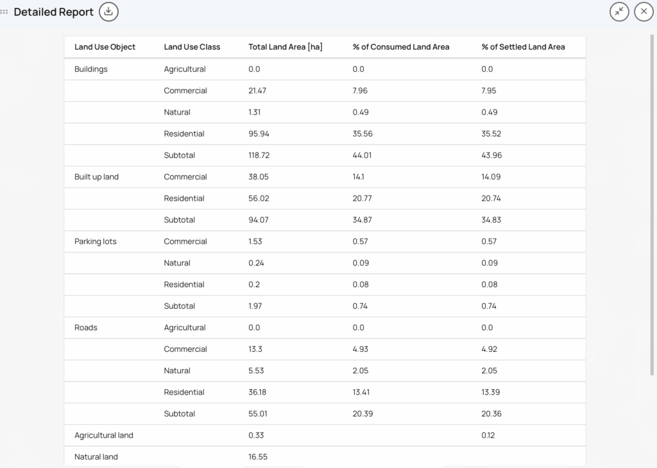Click the Detailed Report title text
Viewport: 657px width, 468px height.
click(x=53, y=12)
